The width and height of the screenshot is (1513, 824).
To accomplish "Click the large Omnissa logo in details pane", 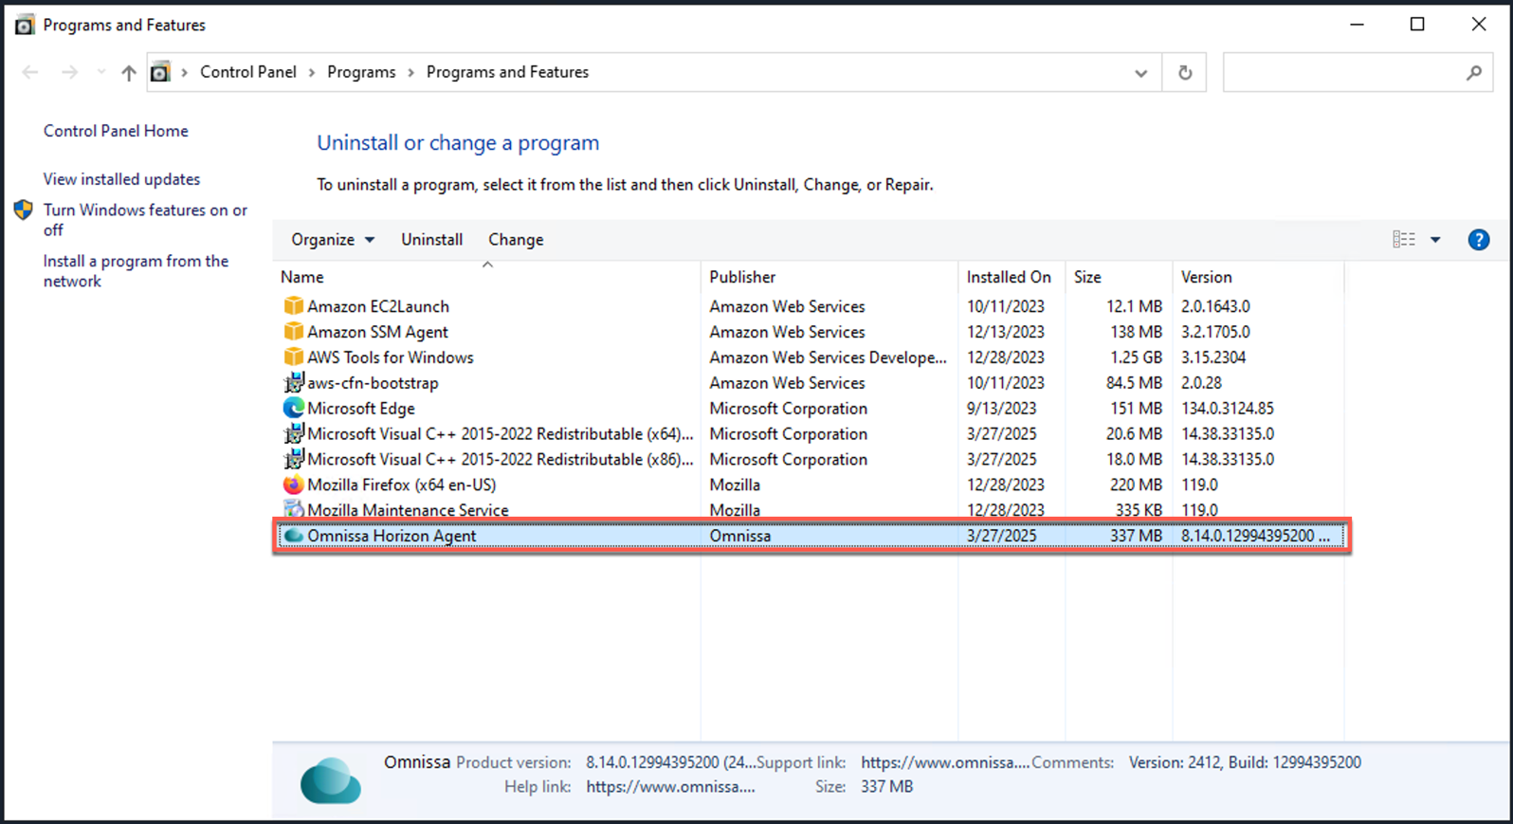I will 331,779.
